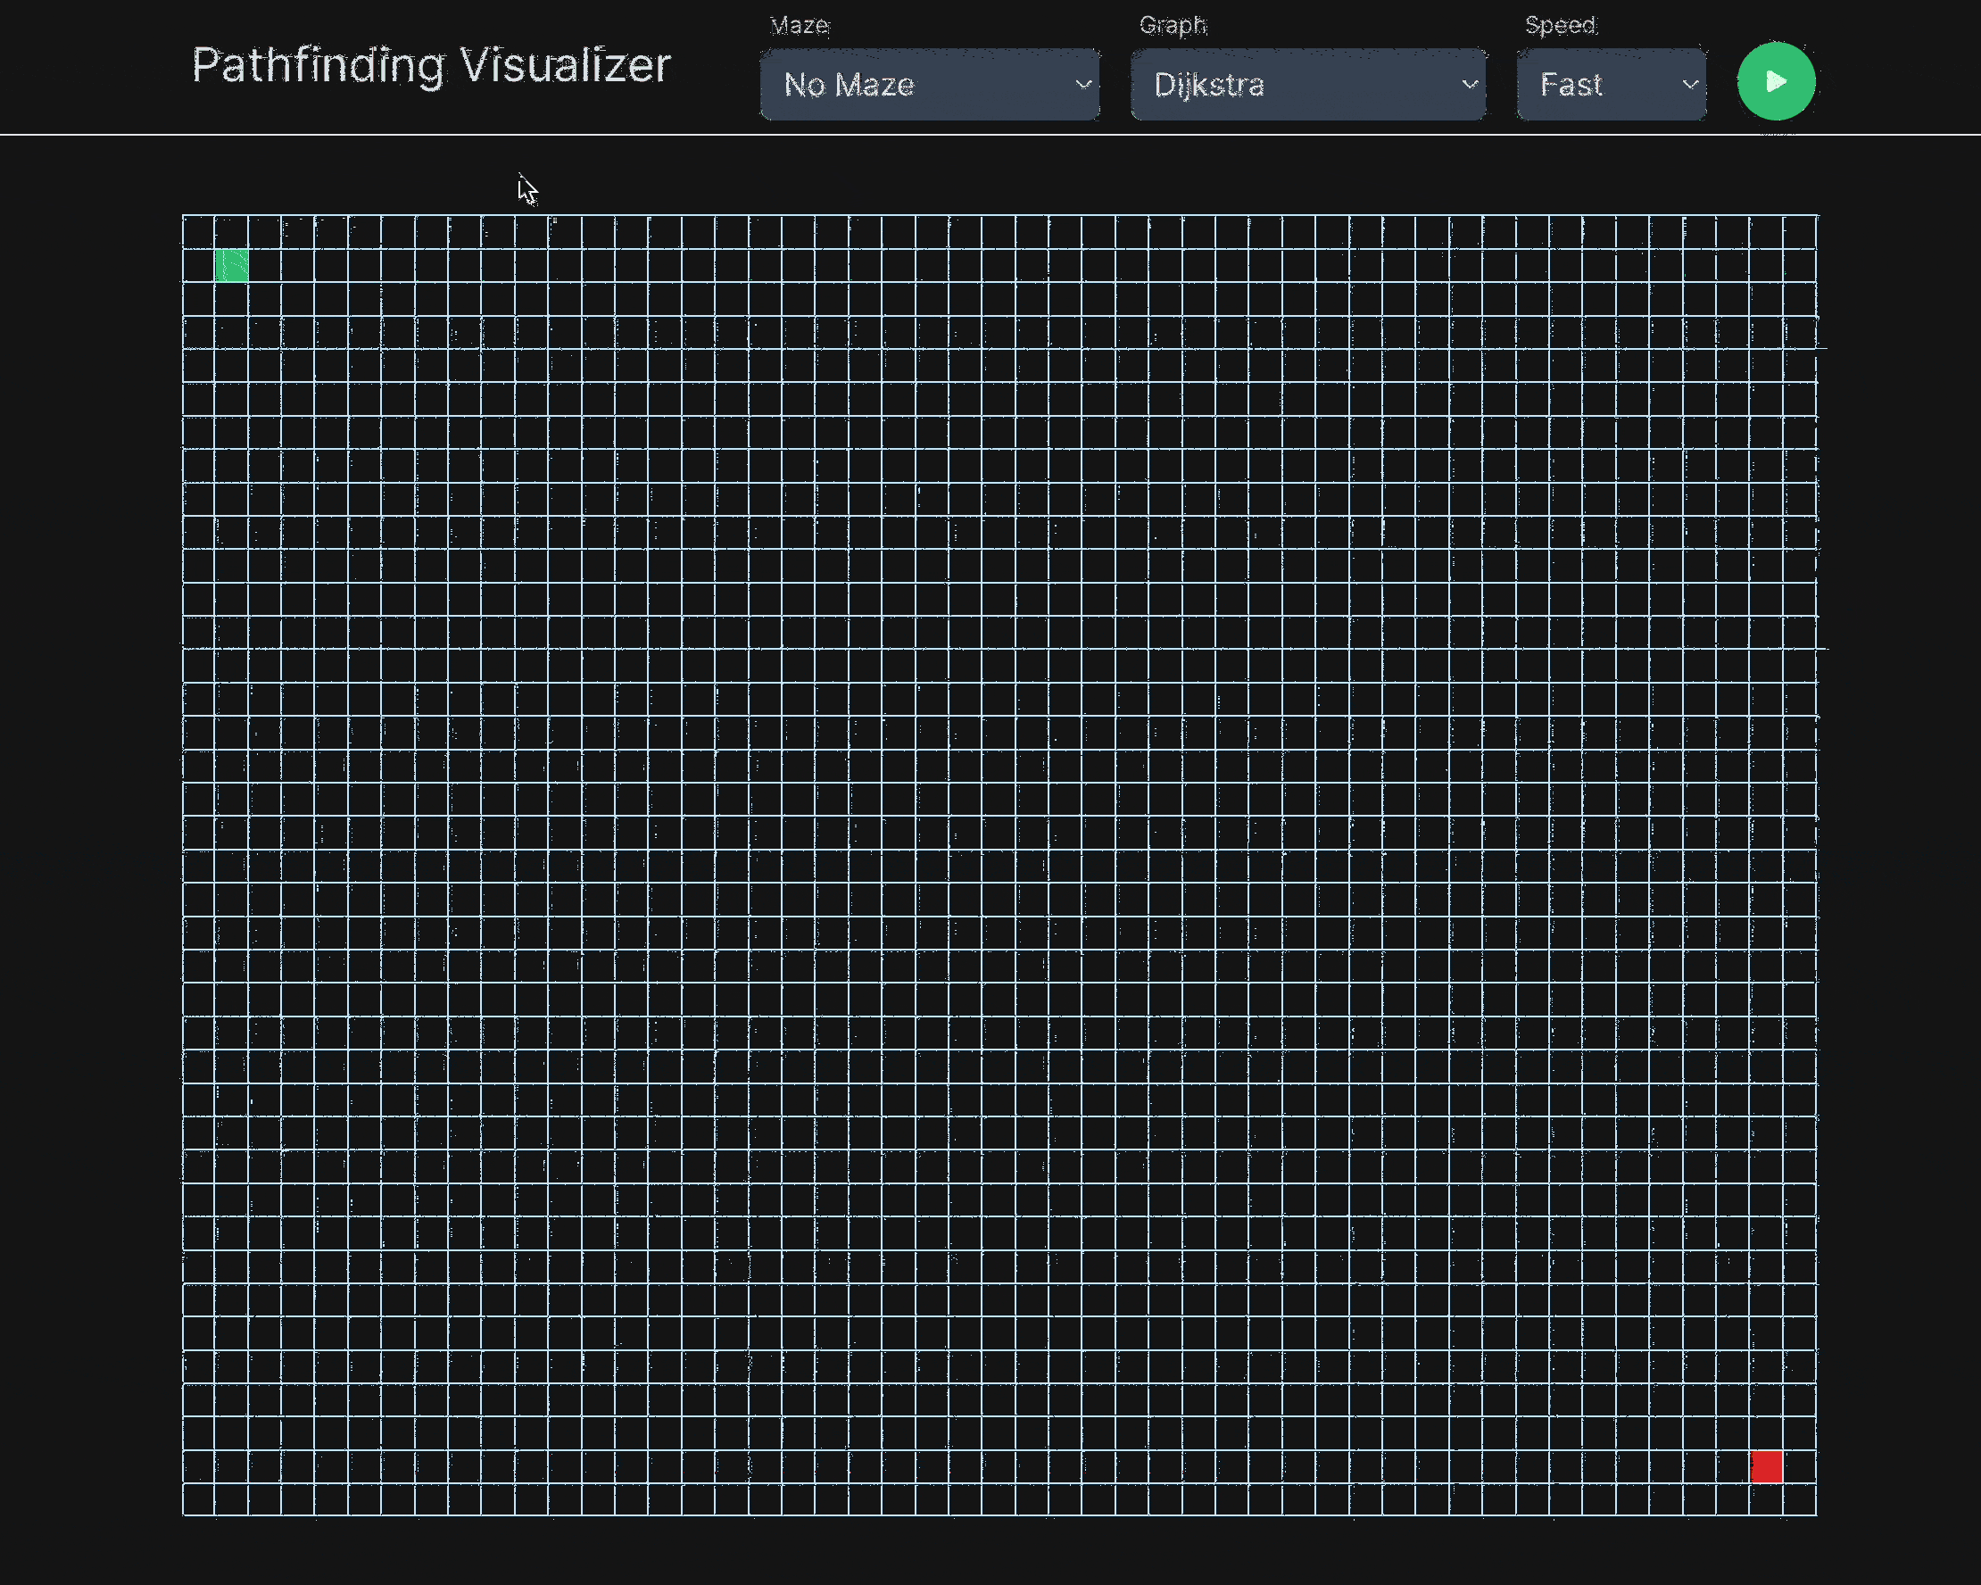Toggle wall on cell left of red target node
Screen dimensions: 1981x1585
pyautogui.click(x=1733, y=1466)
